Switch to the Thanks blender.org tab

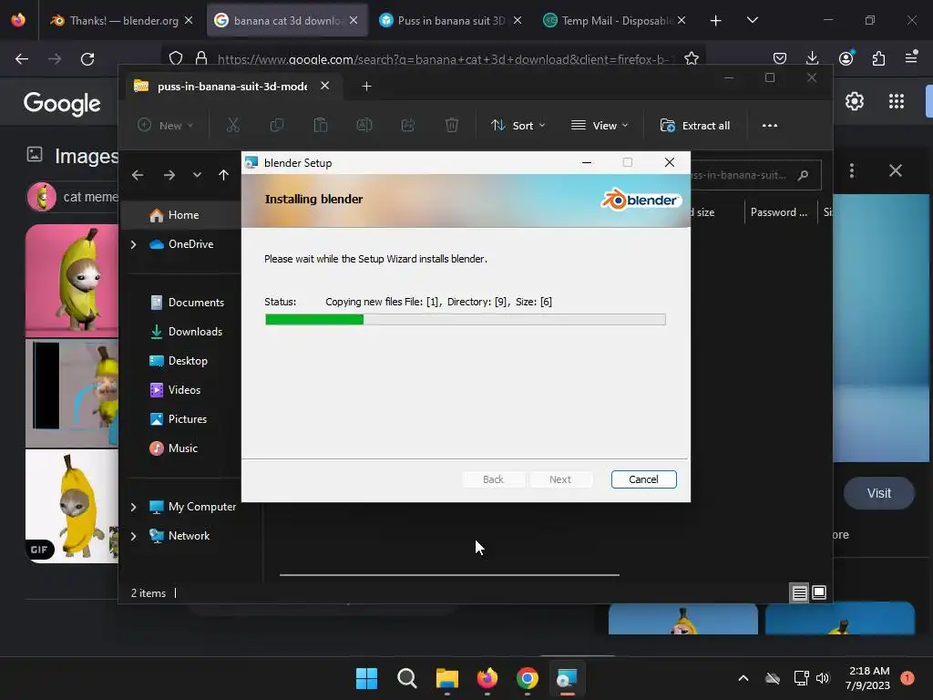[x=122, y=20]
